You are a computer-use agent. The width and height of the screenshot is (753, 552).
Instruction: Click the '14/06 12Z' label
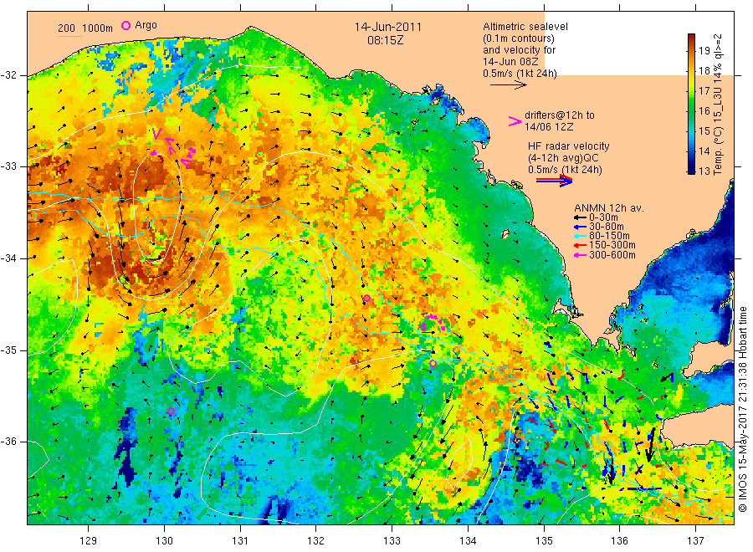pos(548,127)
